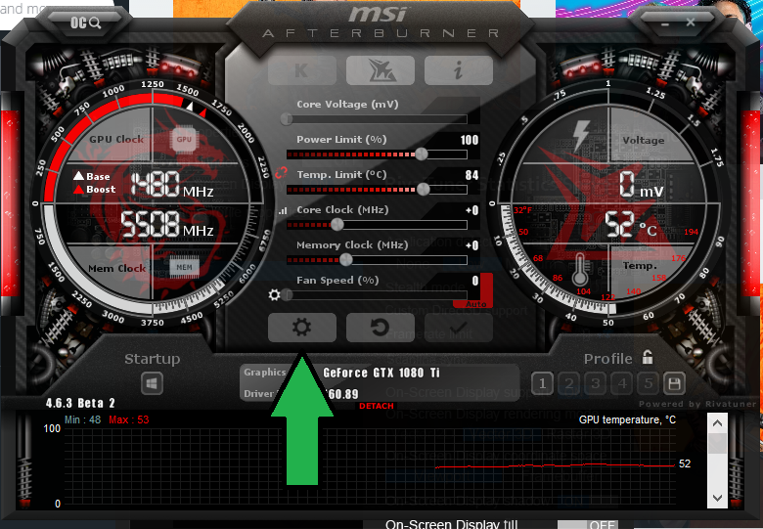Open the fan speed gear icon
This screenshot has height=529, width=763.
(275, 294)
